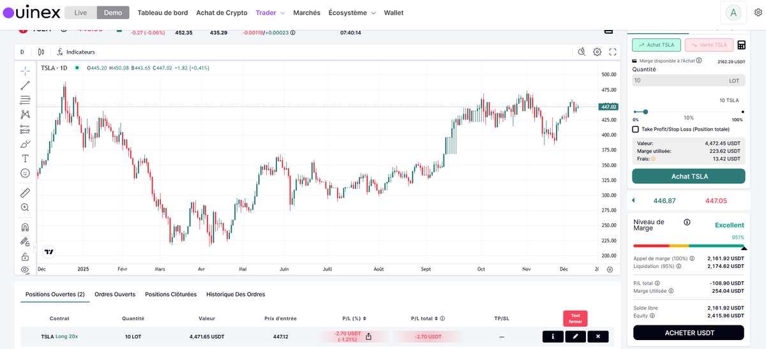This screenshot has height=349, width=766.
Task: Open the Marchés page
Action: pos(306,13)
